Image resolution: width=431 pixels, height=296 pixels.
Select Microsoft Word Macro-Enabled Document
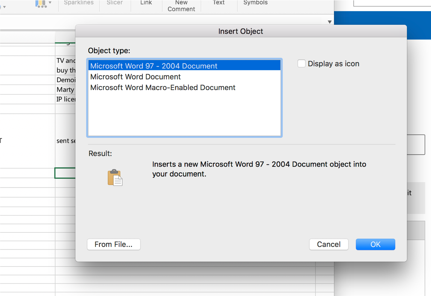[184, 87]
